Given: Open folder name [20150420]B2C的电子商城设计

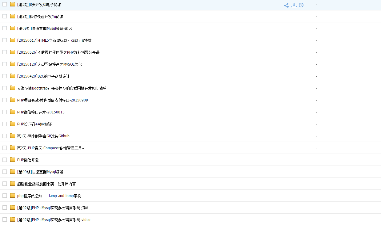Looking at the screenshot, I should click(43, 76).
